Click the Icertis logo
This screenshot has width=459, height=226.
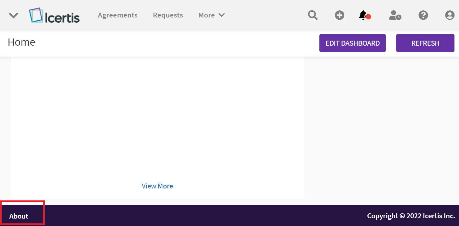tap(54, 16)
